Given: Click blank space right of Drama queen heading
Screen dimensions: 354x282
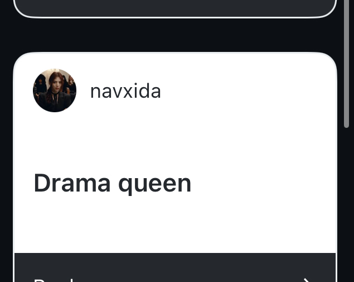Looking at the screenshot, I should [x=262, y=184].
